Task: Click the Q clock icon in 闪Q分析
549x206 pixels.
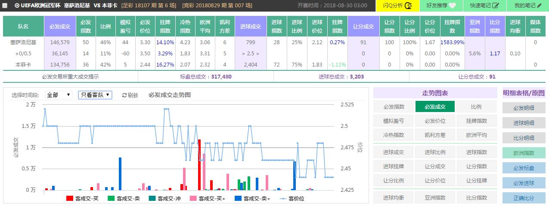Action: point(408,6)
